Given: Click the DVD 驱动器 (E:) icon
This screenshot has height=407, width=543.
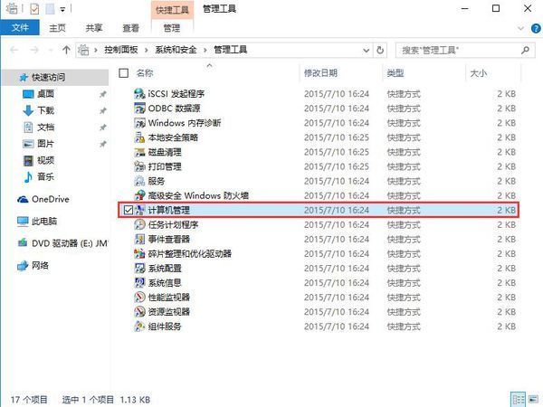Looking at the screenshot, I should pos(23,243).
